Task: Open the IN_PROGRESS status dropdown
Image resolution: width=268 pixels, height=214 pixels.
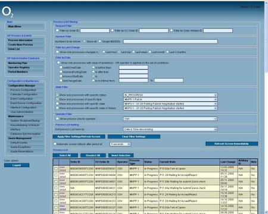Action: [170, 95]
